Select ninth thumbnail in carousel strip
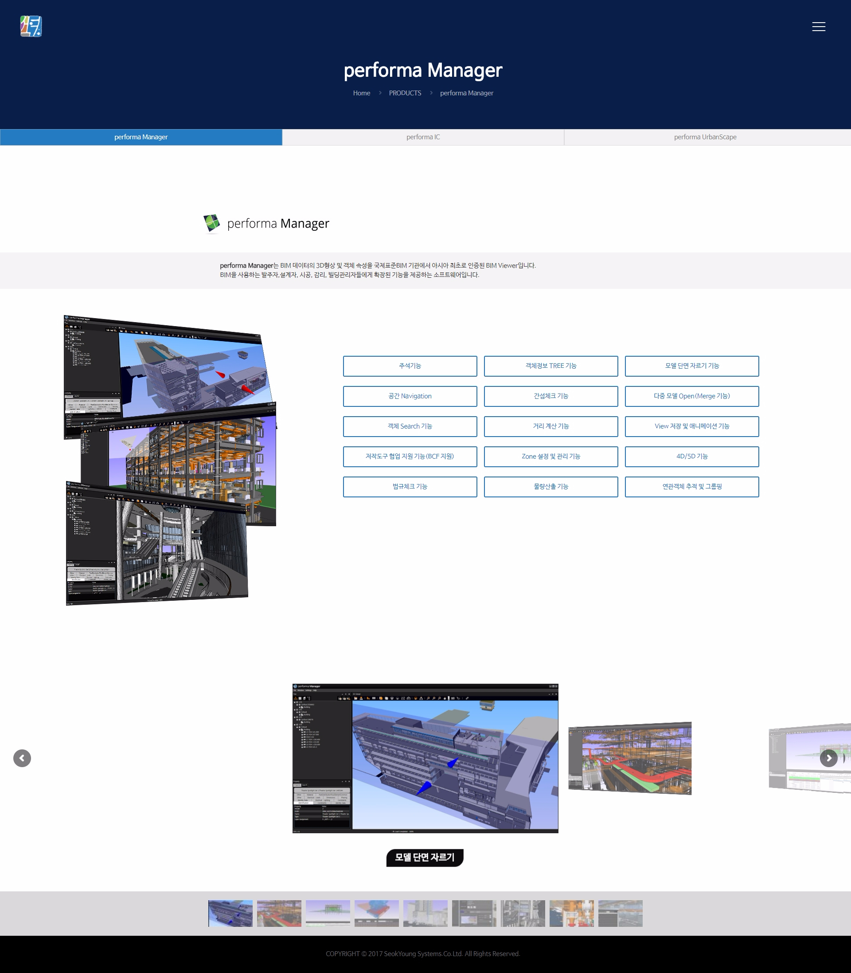Image resolution: width=851 pixels, height=973 pixels. click(620, 913)
